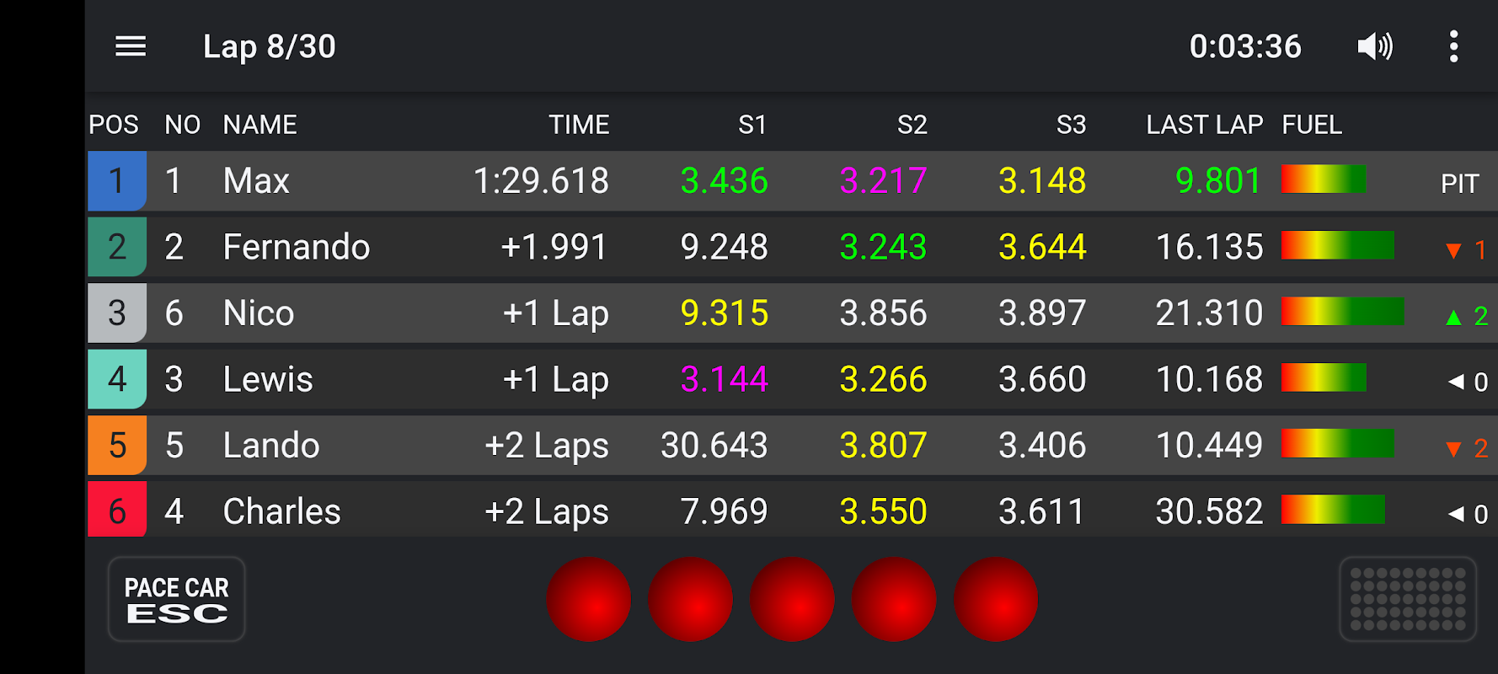
Task: Click the last red start light
Action: pyautogui.click(x=996, y=599)
